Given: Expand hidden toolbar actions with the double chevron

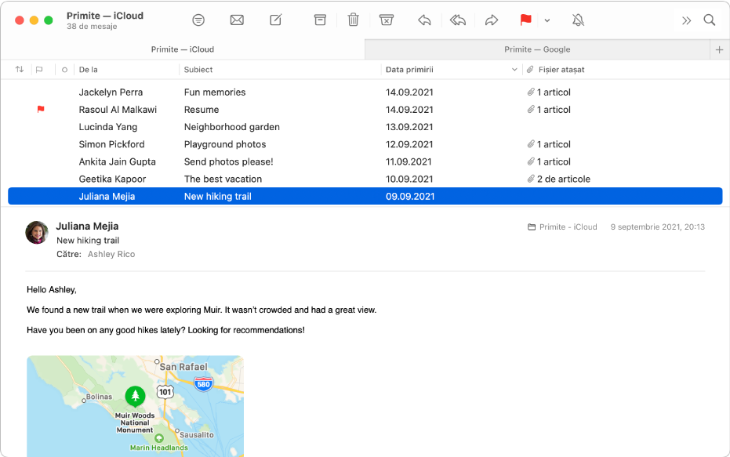Looking at the screenshot, I should (687, 20).
